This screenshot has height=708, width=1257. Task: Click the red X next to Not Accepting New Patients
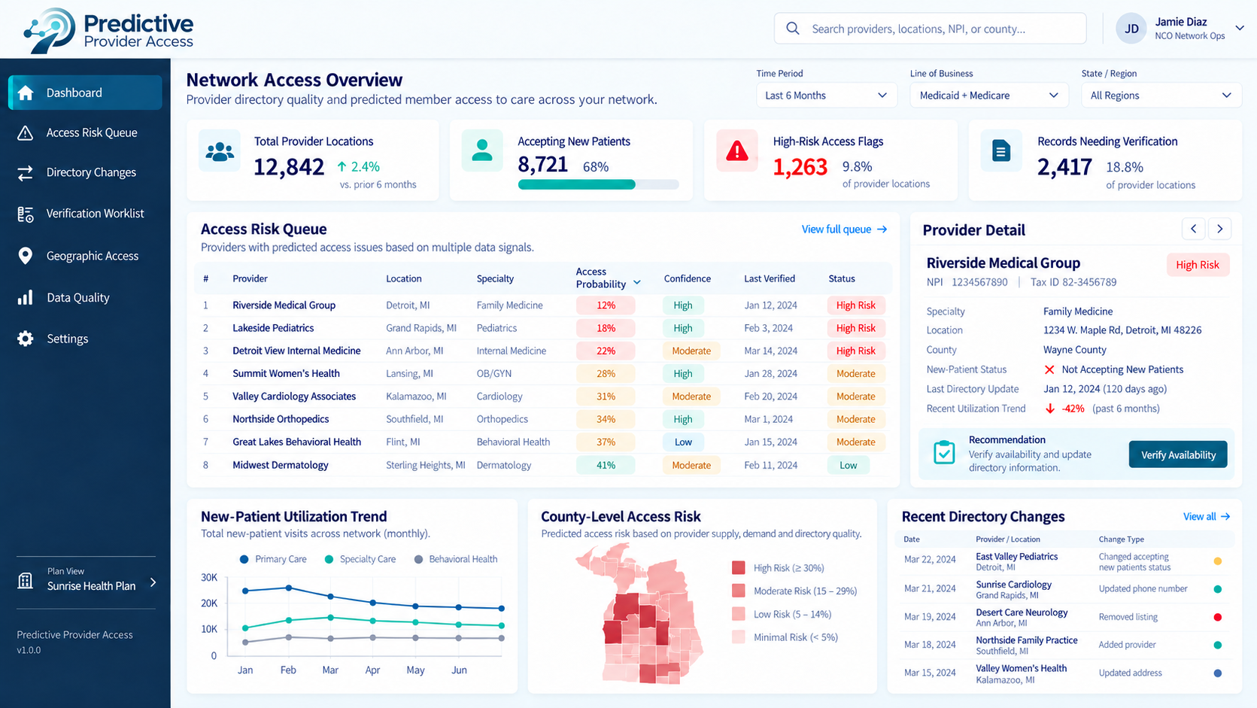click(1049, 369)
